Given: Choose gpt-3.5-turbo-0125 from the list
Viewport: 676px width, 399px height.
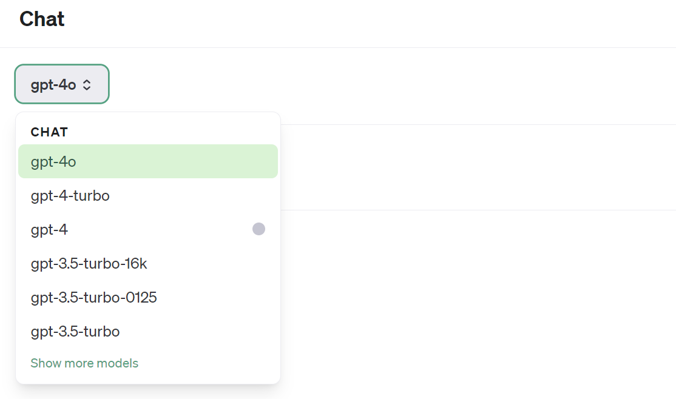Looking at the screenshot, I should [x=93, y=297].
